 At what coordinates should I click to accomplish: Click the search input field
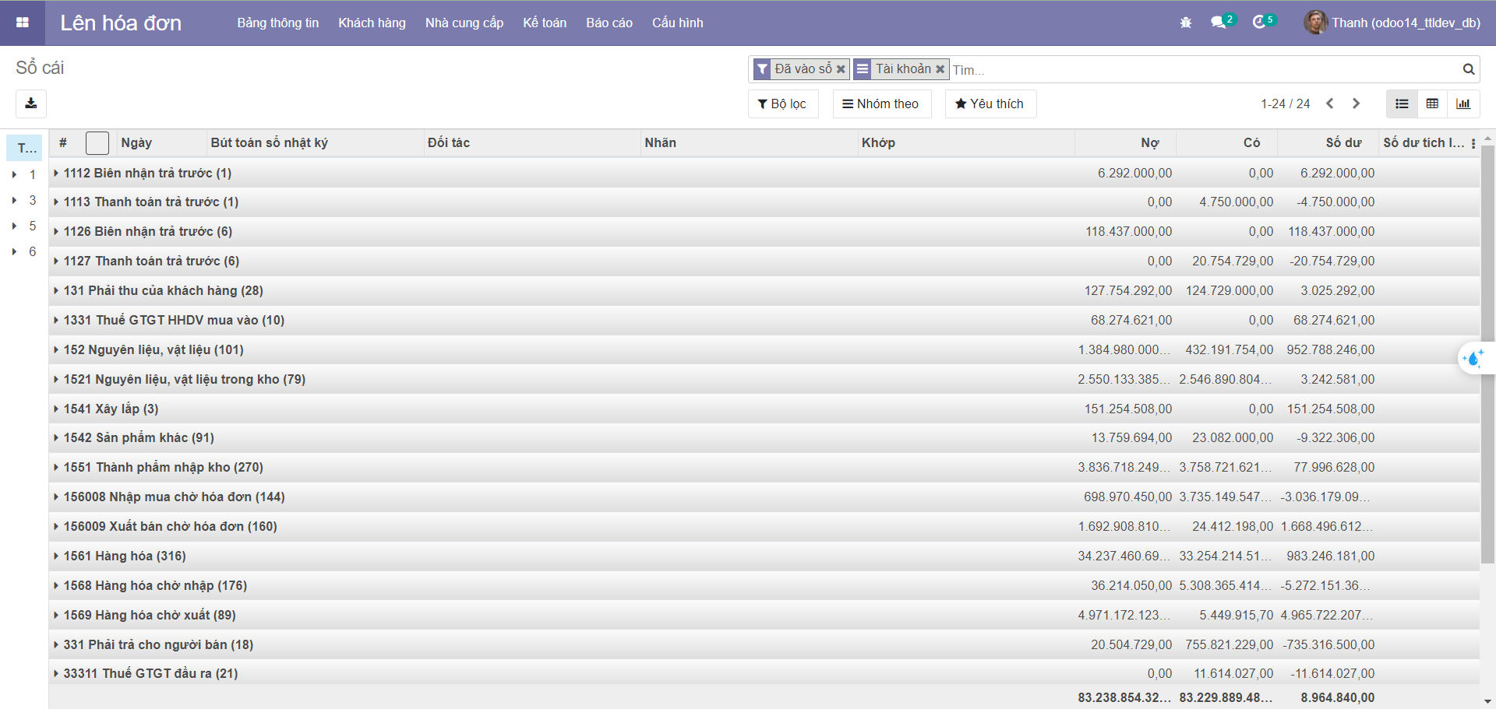1200,70
